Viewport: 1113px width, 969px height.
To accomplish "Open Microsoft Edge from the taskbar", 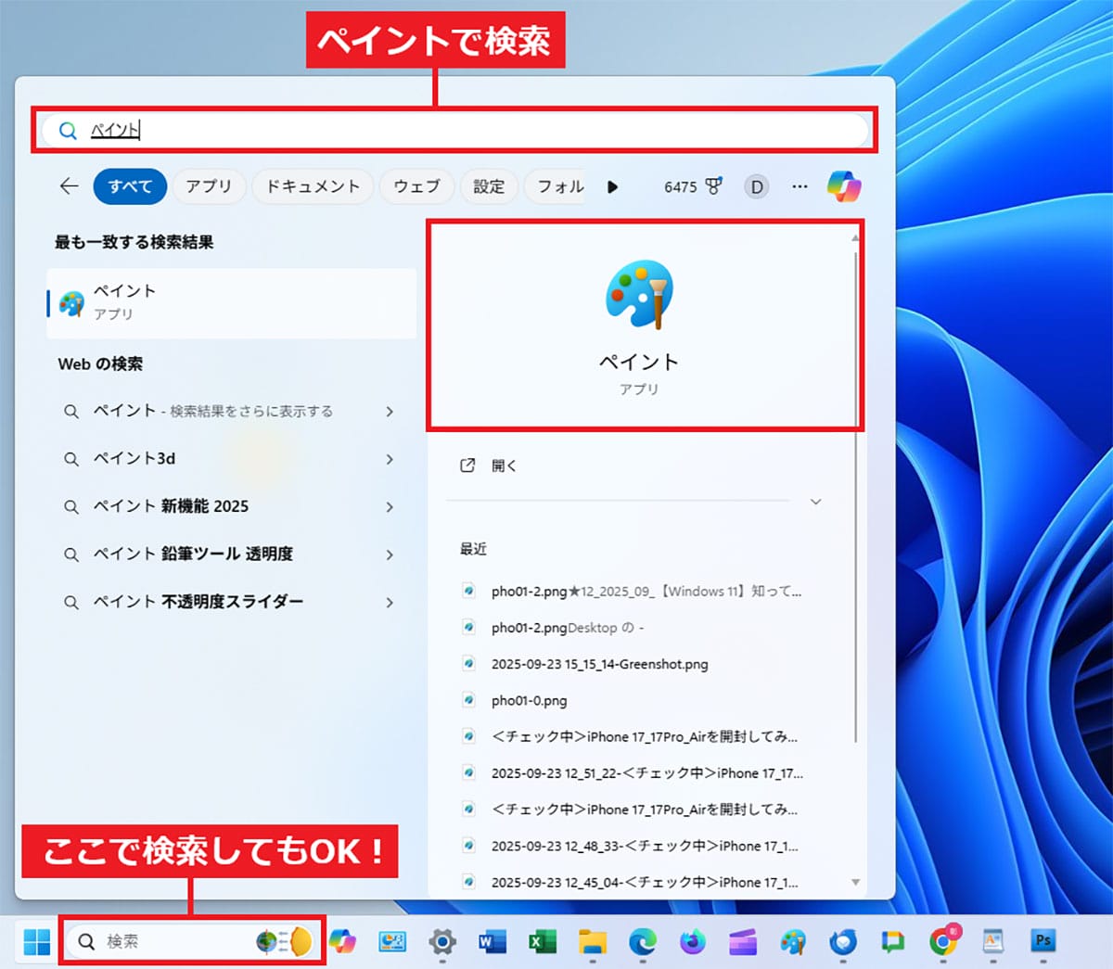I will coord(643,942).
